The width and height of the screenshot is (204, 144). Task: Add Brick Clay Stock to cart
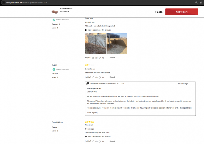(182, 12)
